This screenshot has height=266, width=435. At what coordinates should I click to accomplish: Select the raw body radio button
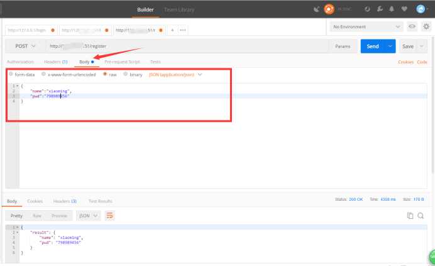tap(105, 74)
